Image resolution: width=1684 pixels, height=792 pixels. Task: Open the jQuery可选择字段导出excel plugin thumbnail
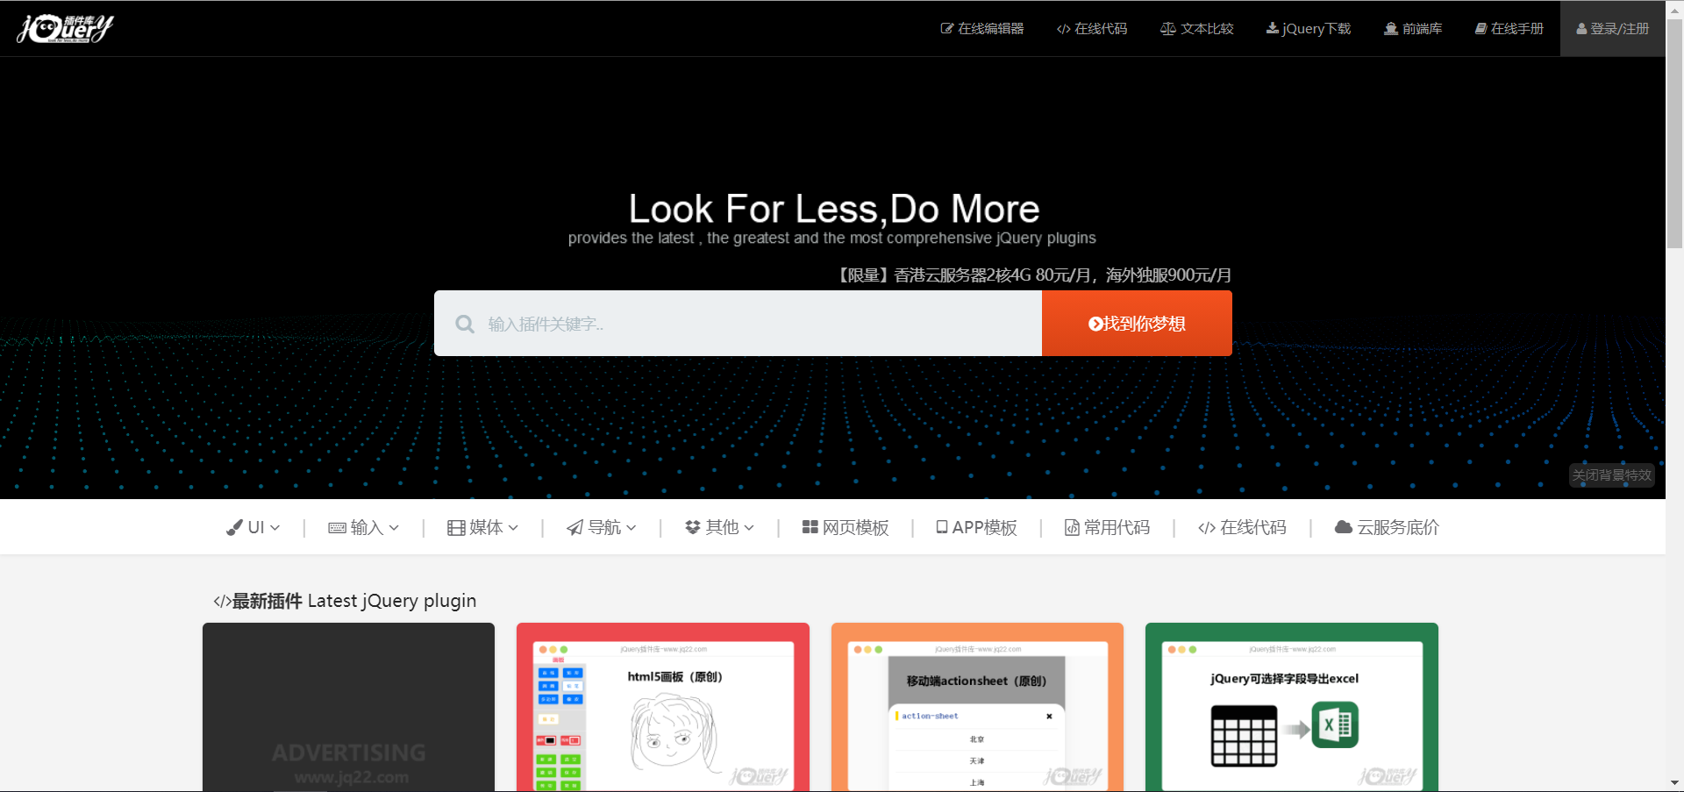(x=1292, y=707)
